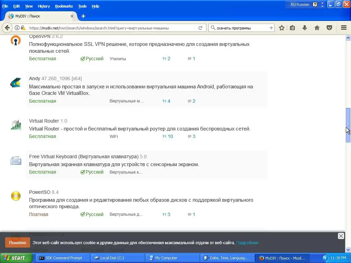
Task: Open the Виртуальные к... category link
Action: [x=126, y=172]
